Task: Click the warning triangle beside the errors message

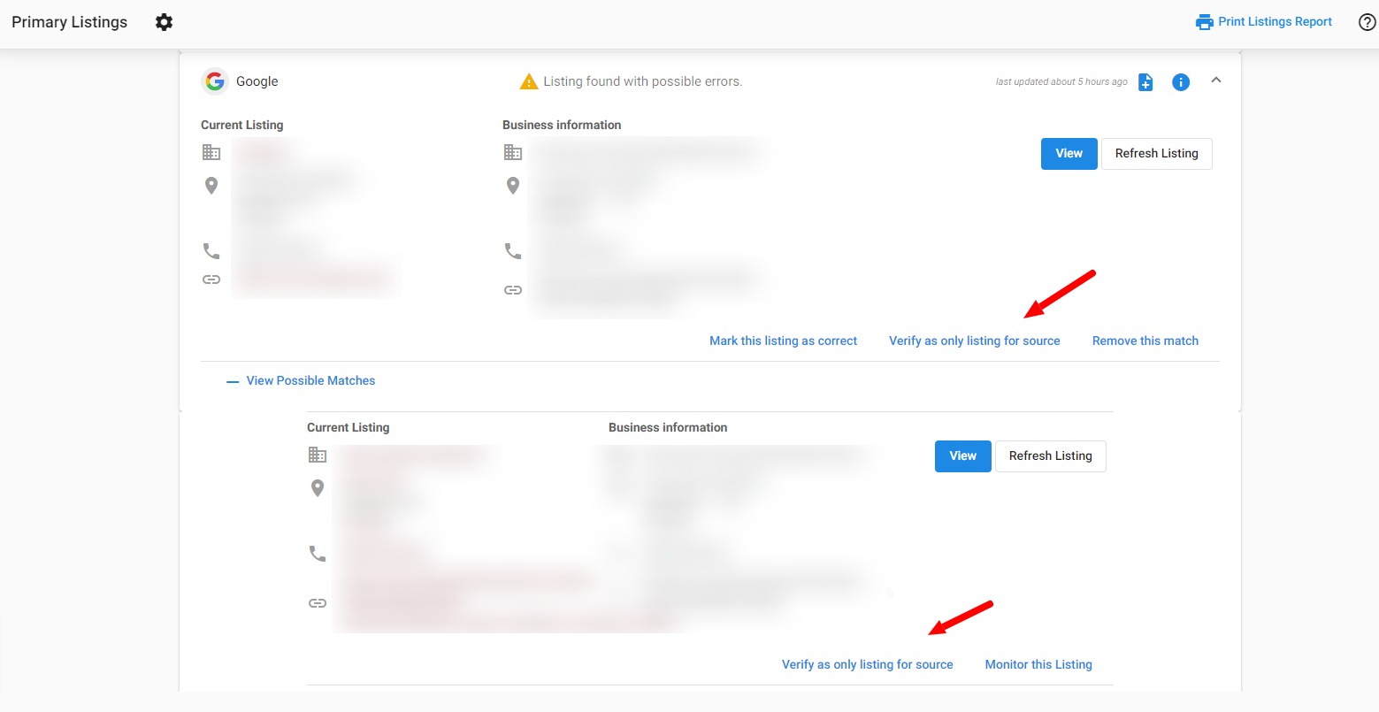Action: coord(528,80)
